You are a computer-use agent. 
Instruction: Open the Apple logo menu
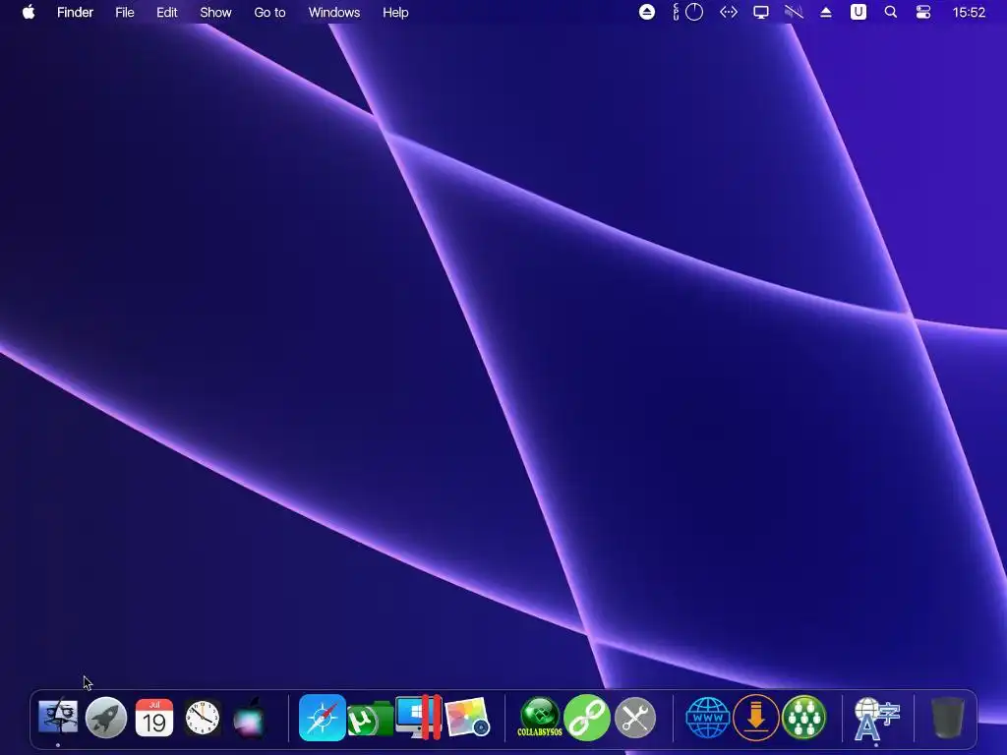[29, 12]
